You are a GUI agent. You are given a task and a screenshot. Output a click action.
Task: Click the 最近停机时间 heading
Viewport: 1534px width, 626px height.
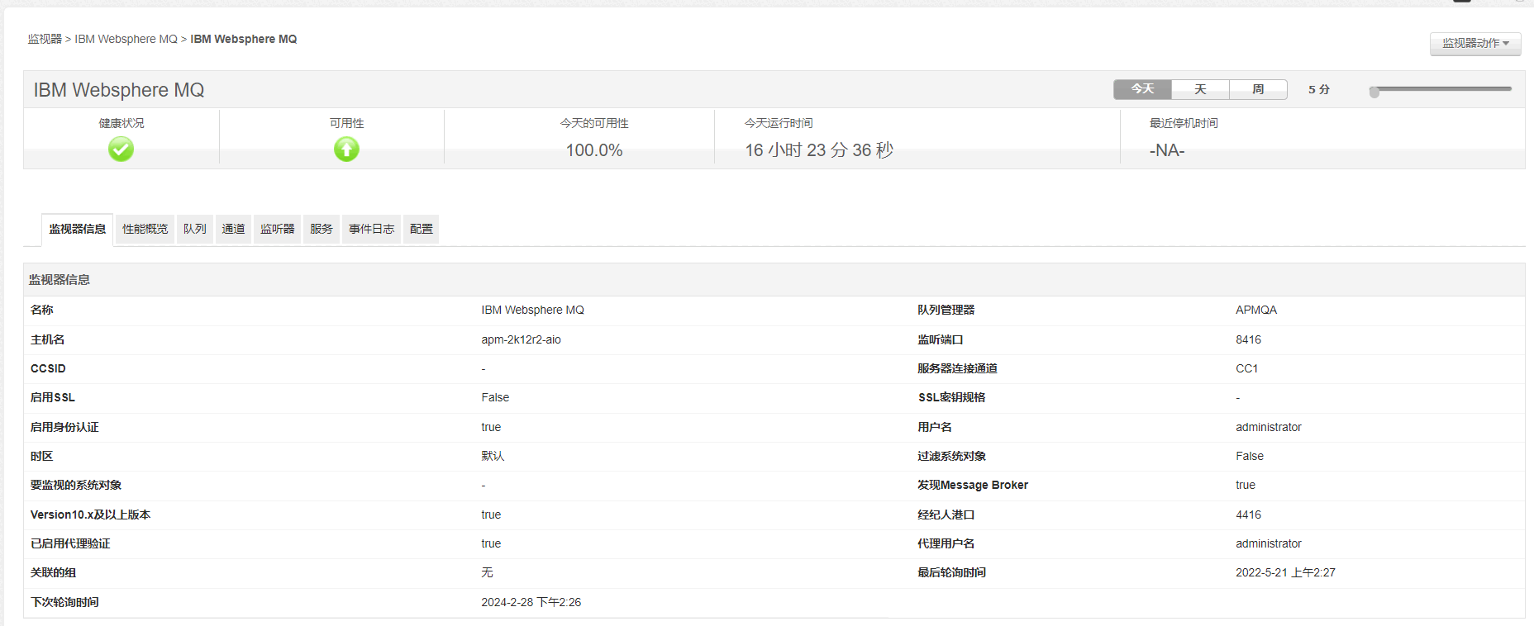coord(1184,123)
